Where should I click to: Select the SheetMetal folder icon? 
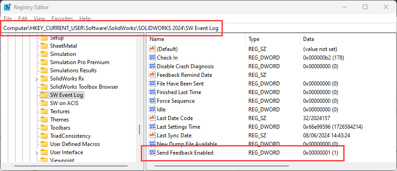44,46
